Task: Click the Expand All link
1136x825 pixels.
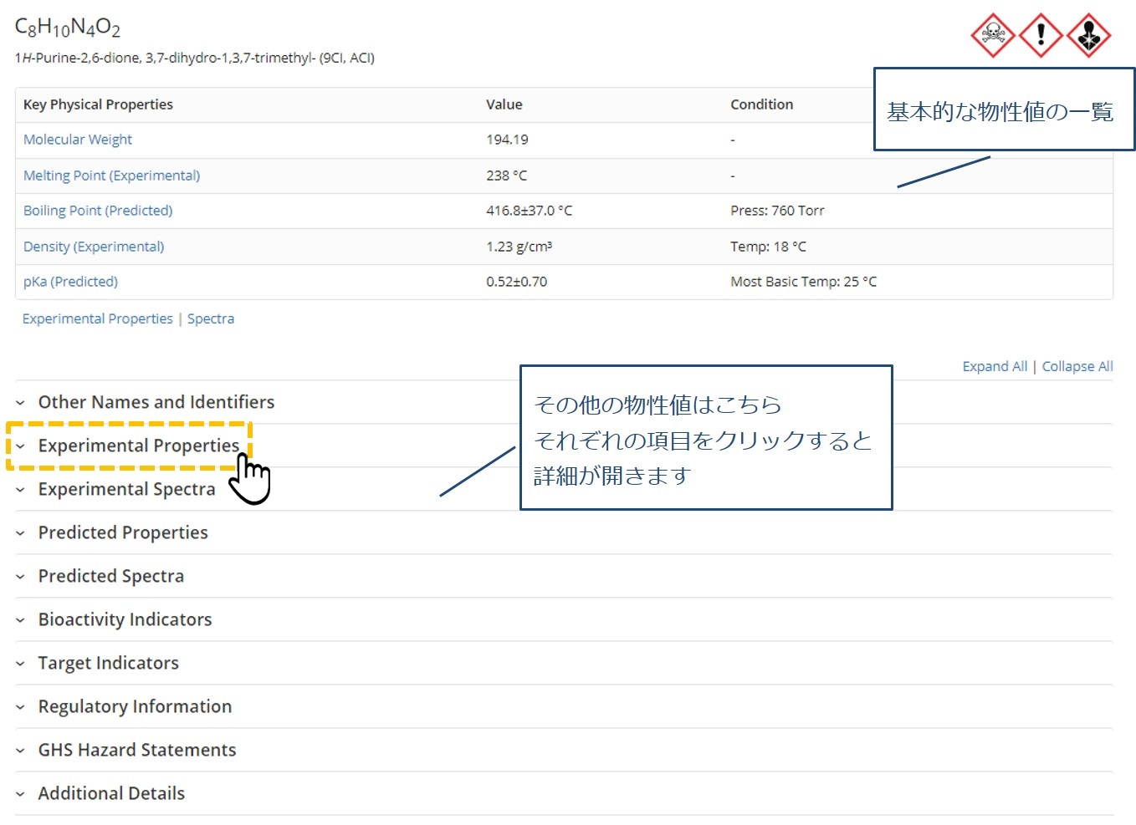Action: (x=994, y=366)
